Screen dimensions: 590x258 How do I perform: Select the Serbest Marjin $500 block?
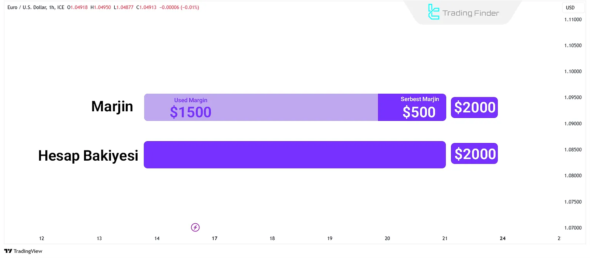pos(412,107)
